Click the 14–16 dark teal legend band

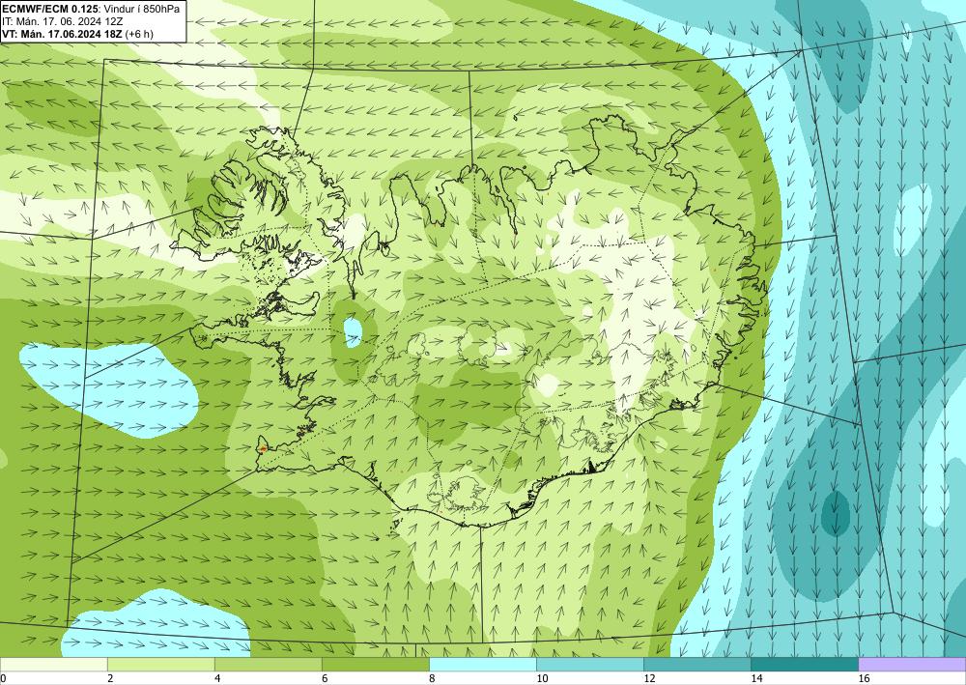[x=804, y=664]
